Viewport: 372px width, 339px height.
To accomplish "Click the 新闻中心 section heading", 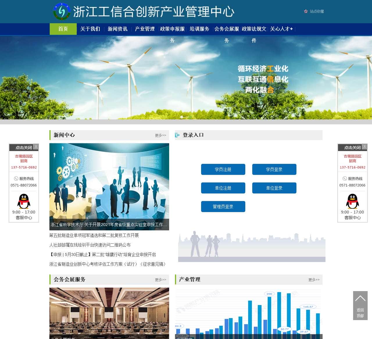I will 64,135.
